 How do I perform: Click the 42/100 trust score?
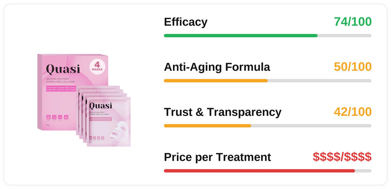pyautogui.click(x=353, y=112)
